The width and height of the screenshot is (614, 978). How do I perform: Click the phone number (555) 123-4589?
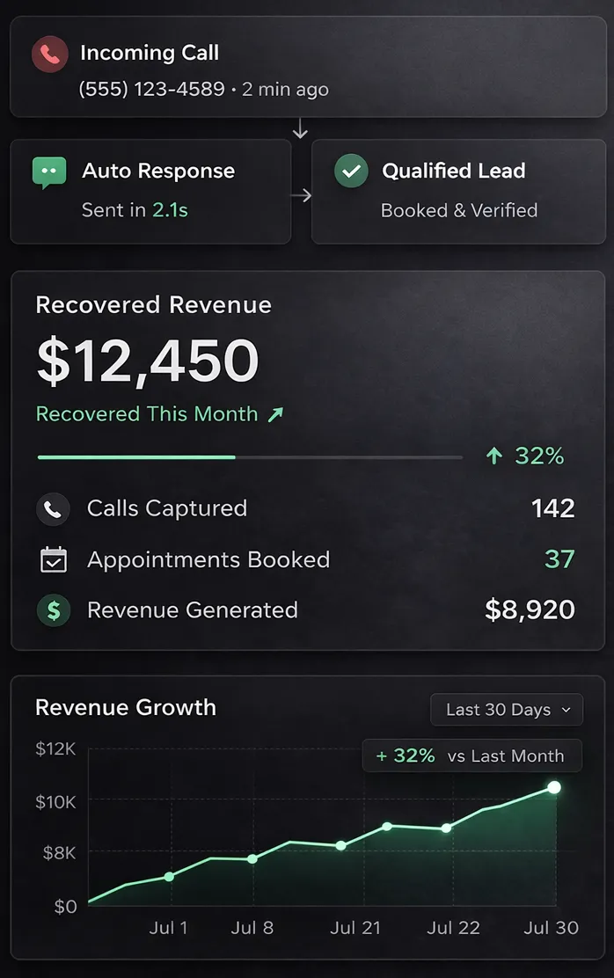pyautogui.click(x=151, y=89)
